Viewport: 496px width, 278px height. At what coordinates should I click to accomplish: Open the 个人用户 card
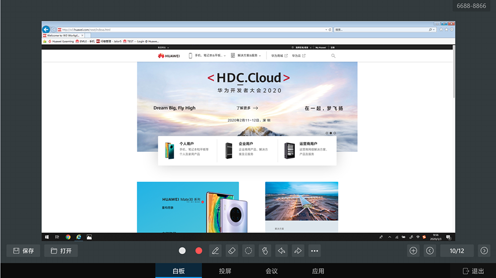click(187, 150)
